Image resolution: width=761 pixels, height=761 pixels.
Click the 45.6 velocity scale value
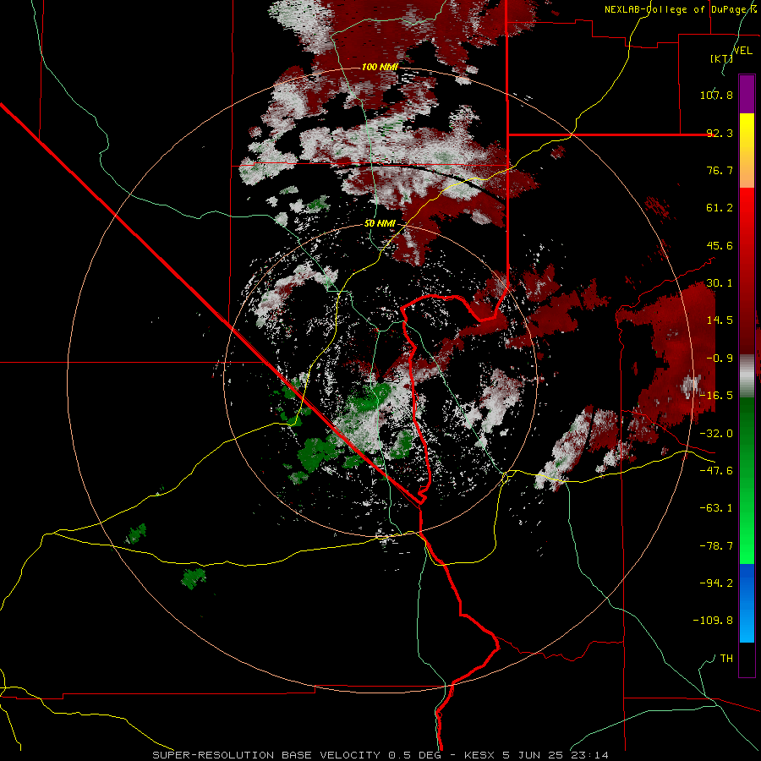[720, 245]
